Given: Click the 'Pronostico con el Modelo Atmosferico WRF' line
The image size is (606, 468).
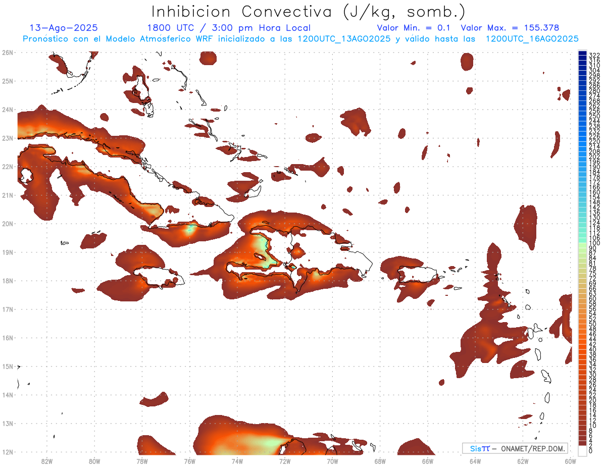Looking at the screenshot, I should 300,39.
